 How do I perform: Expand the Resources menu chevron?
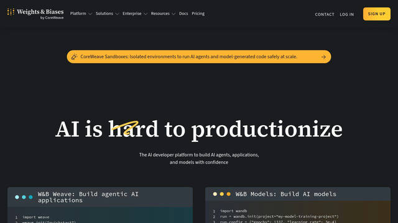174,14
